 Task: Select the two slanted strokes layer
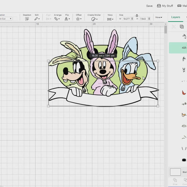[x=184, y=149]
